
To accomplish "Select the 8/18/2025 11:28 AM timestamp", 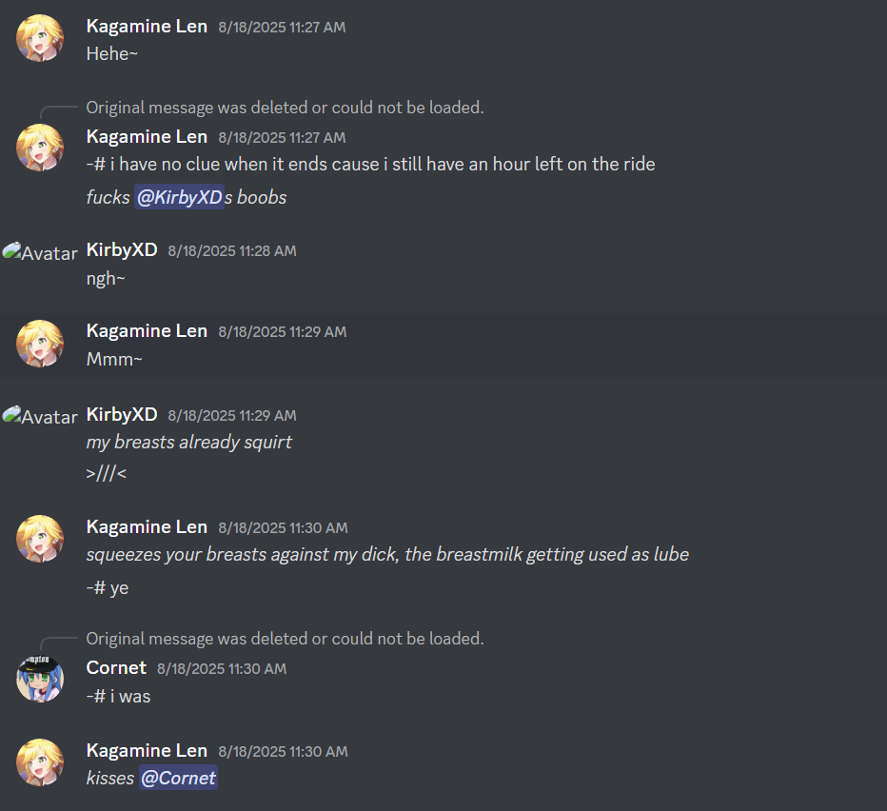I will tap(232, 250).
